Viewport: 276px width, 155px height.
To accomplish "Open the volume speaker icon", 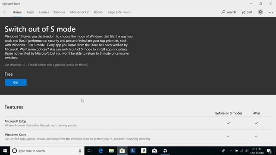I will click(x=247, y=151).
